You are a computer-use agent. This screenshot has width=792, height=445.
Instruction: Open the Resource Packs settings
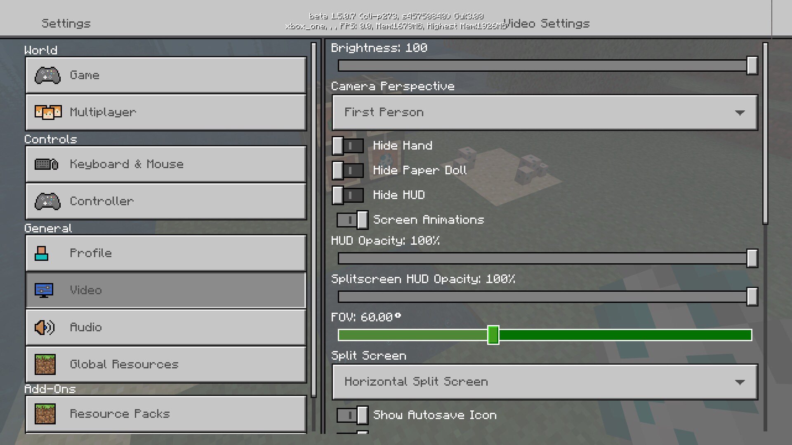click(165, 413)
